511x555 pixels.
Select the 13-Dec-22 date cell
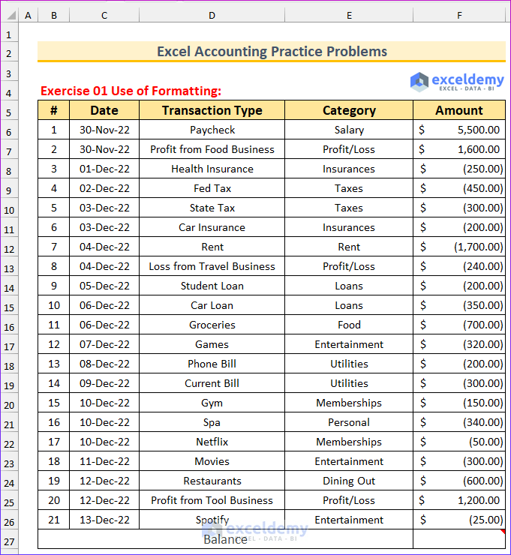coord(104,520)
